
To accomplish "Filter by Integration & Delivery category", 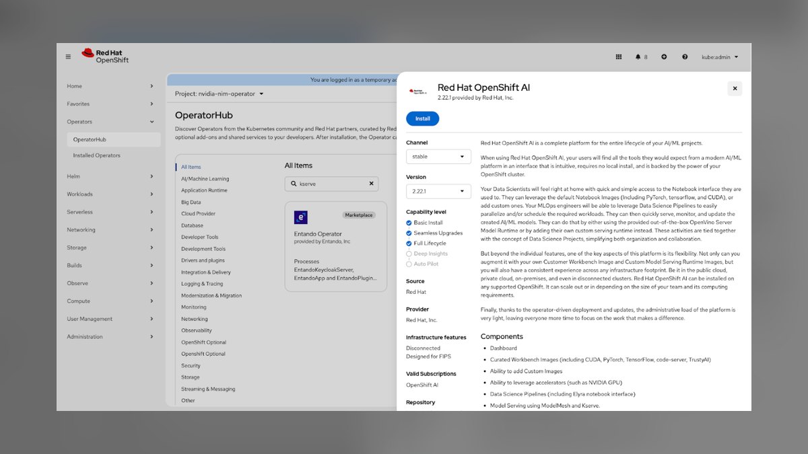I will click(206, 272).
